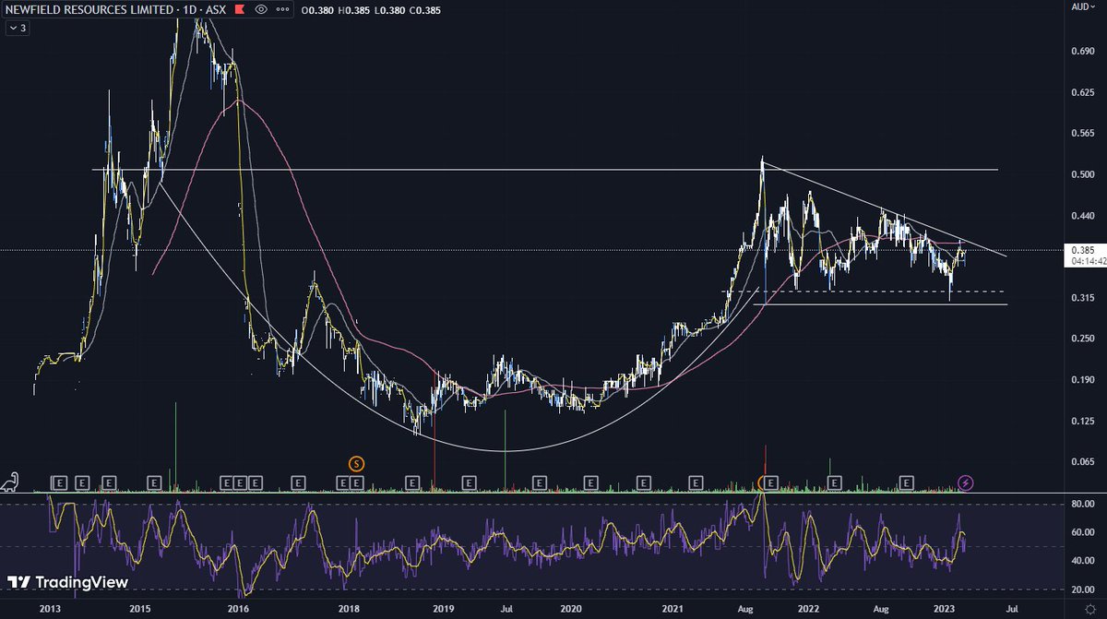Viewport: 1107px width, 619px height.
Task: Click the 0.625 price axis label
Action: (x=1081, y=92)
